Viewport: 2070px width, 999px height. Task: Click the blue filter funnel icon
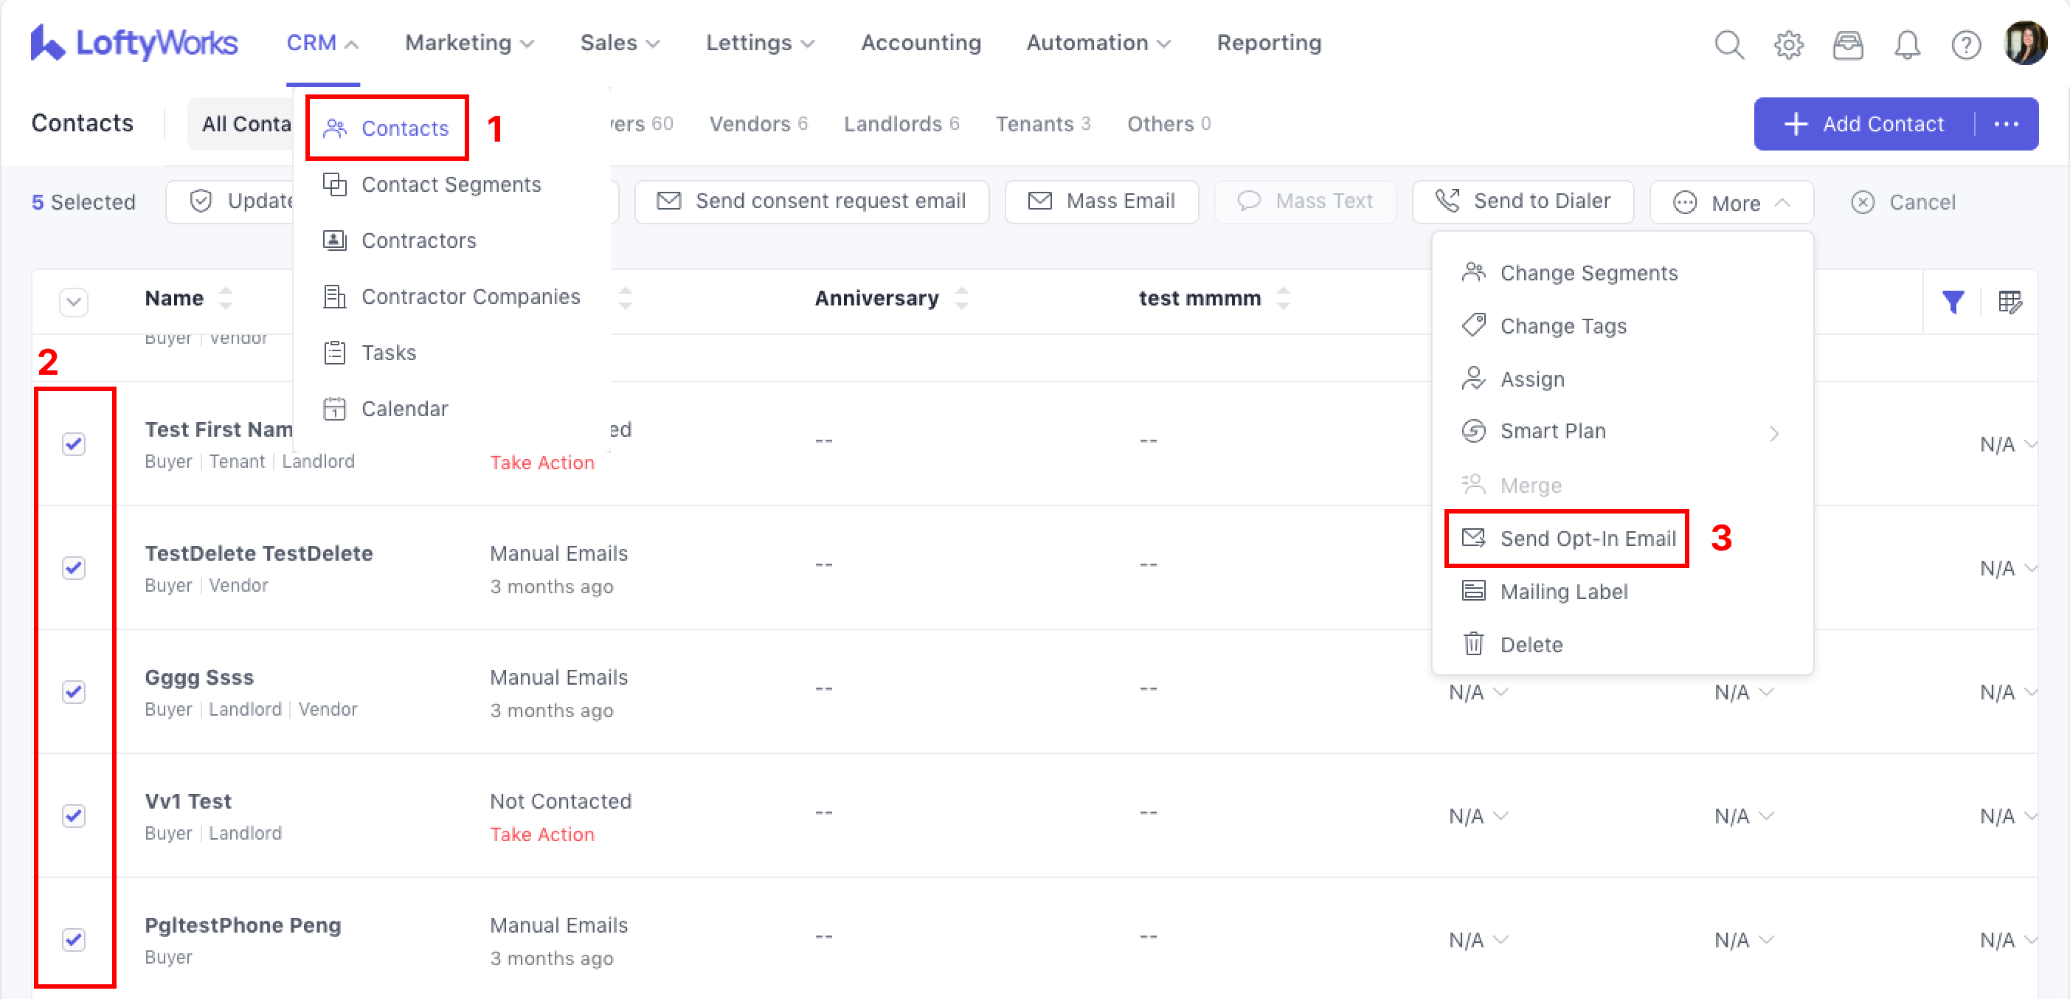1953,301
